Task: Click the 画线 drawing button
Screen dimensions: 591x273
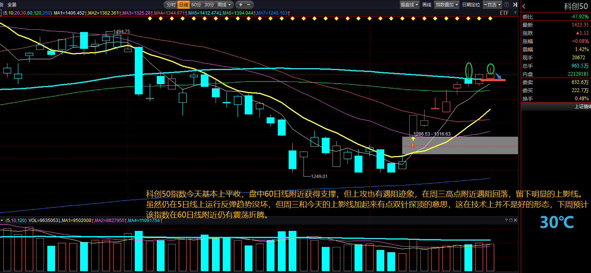Action: tap(427, 5)
